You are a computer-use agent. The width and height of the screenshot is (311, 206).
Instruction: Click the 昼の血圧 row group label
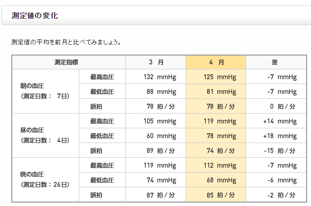coord(32,130)
